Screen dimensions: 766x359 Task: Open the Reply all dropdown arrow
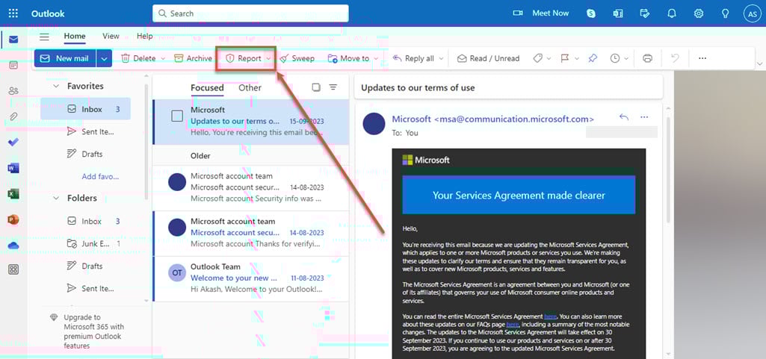[x=441, y=58]
